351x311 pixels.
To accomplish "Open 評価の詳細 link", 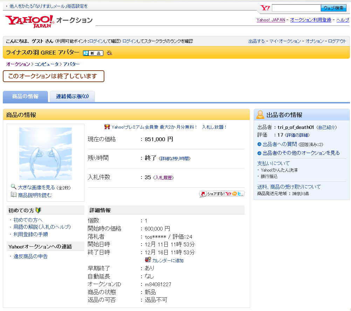I will (x=297, y=135).
